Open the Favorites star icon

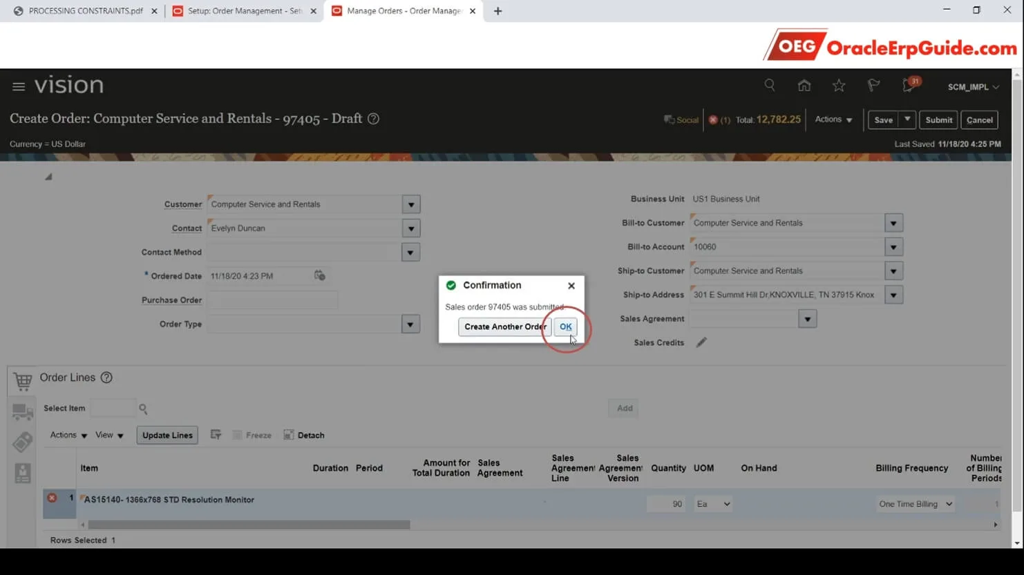click(x=838, y=85)
